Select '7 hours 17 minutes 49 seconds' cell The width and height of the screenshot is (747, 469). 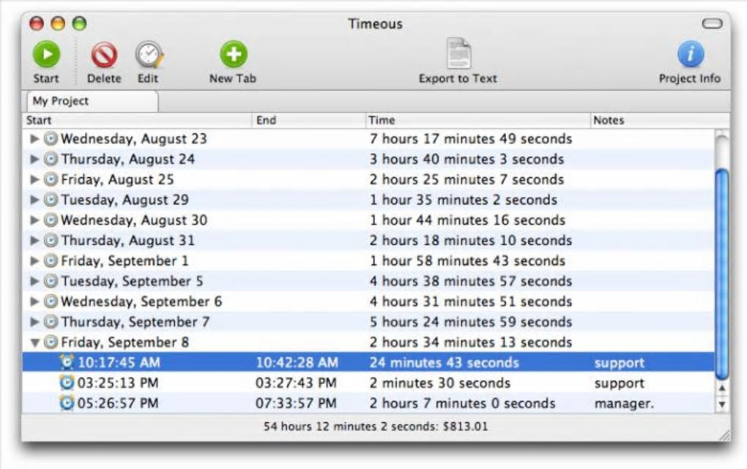pos(471,138)
